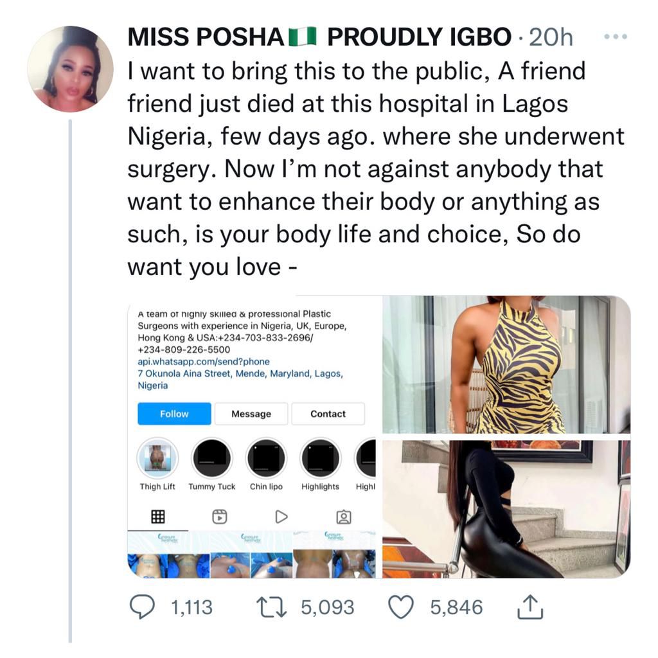Screen dimensions: 658x658
Task: Reply using the speech bubble icon
Action: click(x=143, y=605)
